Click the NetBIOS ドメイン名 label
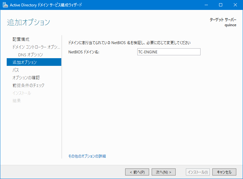Image resolution: width=243 pixels, height=179 pixels. [84, 52]
